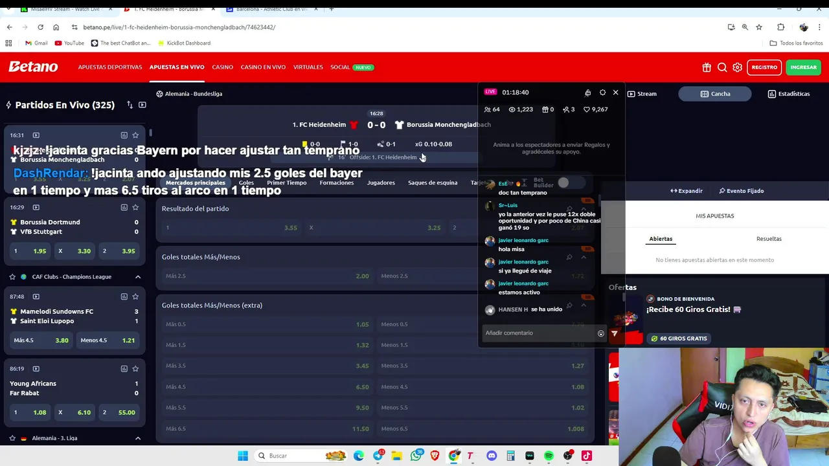Pick Más 4.5 at 3.80 Sundowns match

41,340
